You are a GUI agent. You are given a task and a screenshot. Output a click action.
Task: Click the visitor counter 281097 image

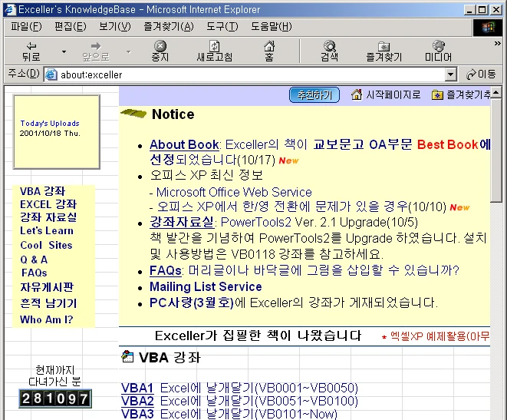55,399
